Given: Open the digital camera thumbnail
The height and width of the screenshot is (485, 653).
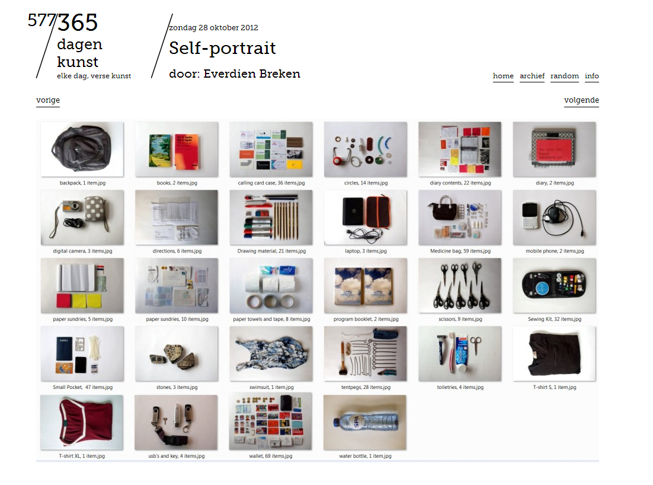Looking at the screenshot, I should (x=82, y=218).
